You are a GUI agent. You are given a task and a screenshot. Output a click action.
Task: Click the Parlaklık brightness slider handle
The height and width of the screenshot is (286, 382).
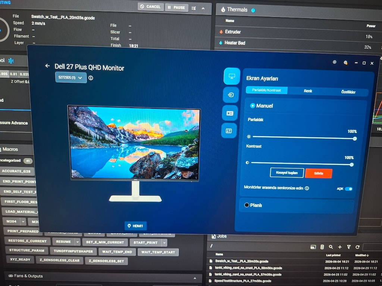pos(355,139)
